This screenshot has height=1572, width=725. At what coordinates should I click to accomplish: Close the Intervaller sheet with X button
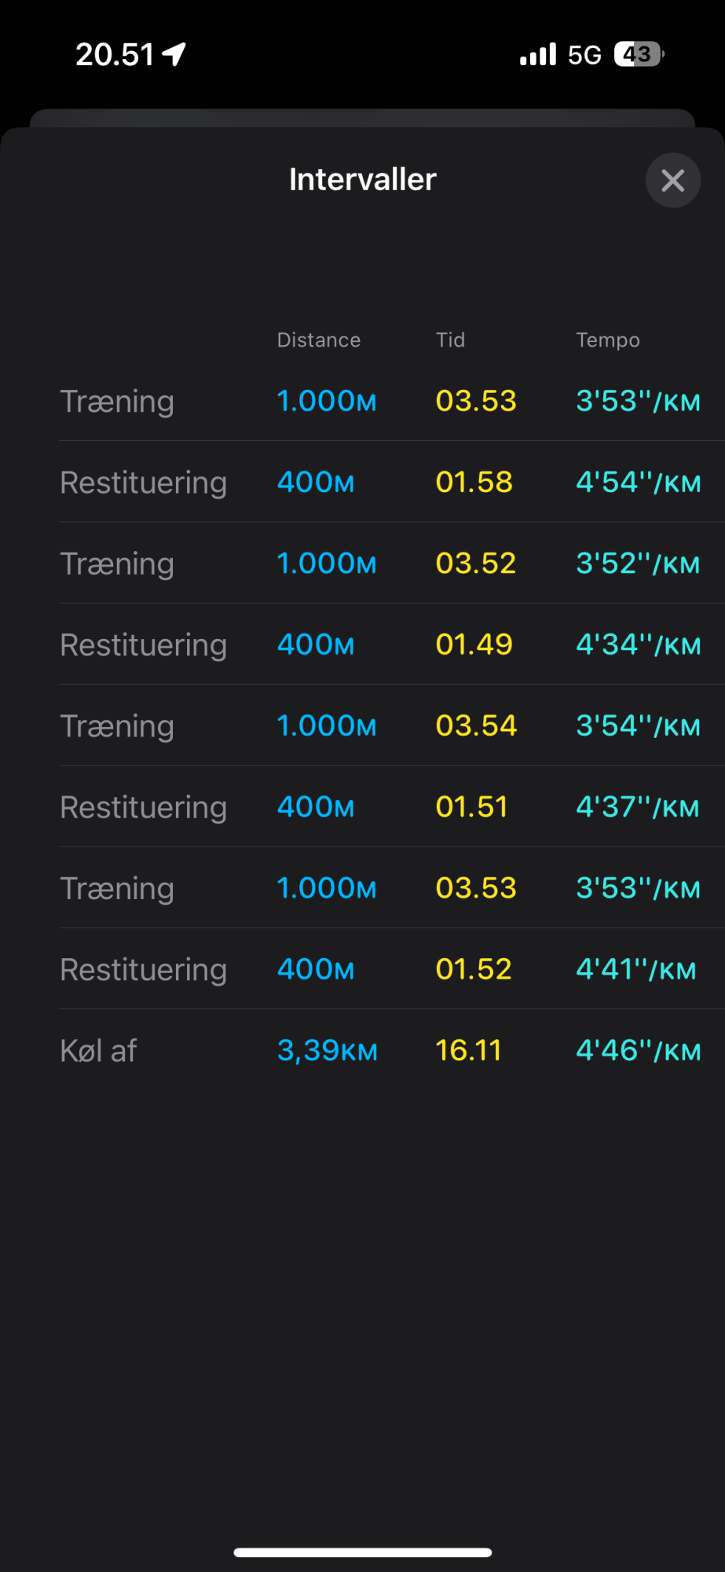pyautogui.click(x=673, y=180)
